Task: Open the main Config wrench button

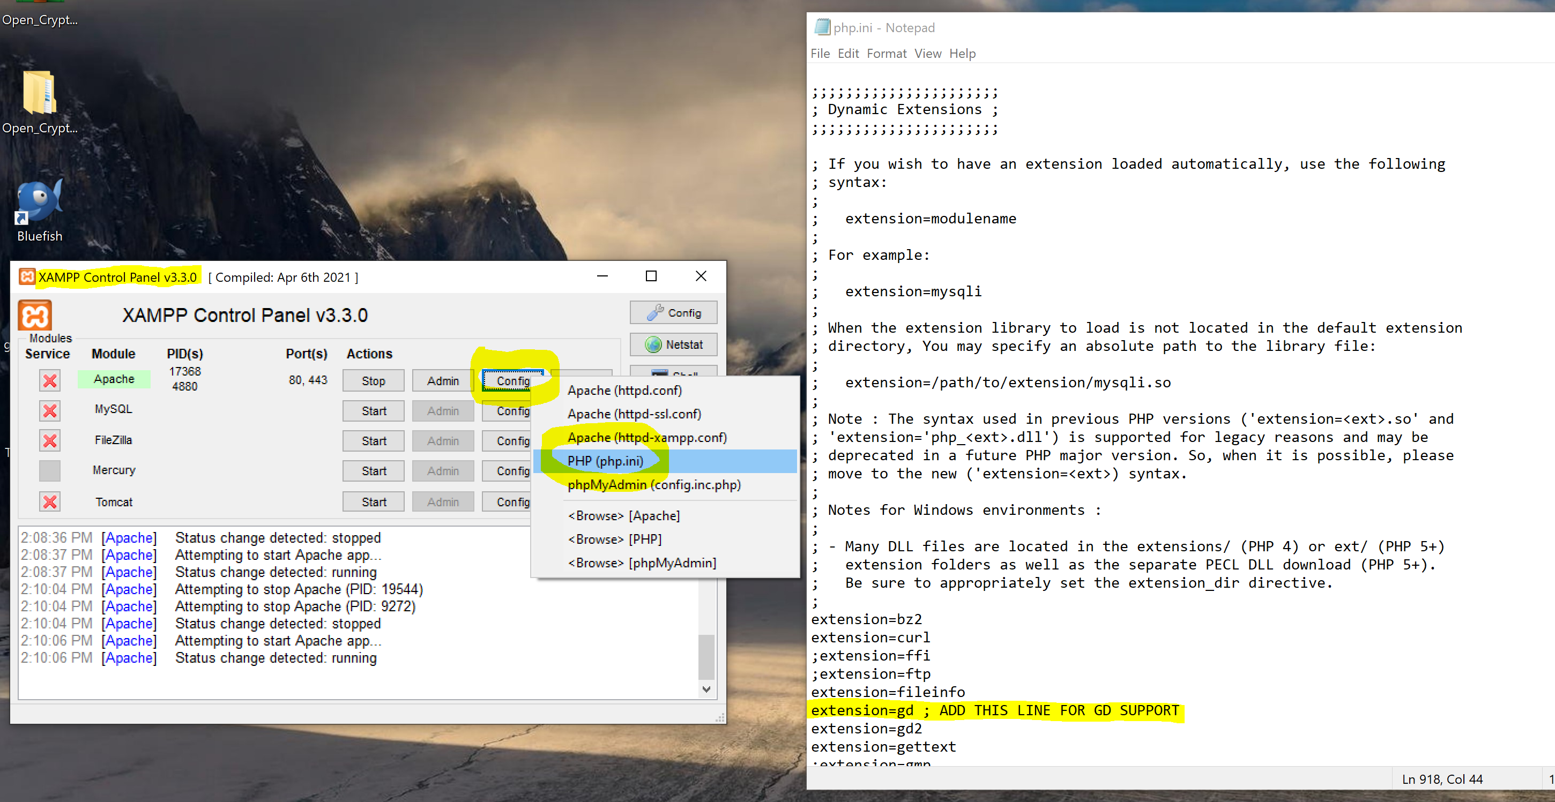Action: [673, 312]
